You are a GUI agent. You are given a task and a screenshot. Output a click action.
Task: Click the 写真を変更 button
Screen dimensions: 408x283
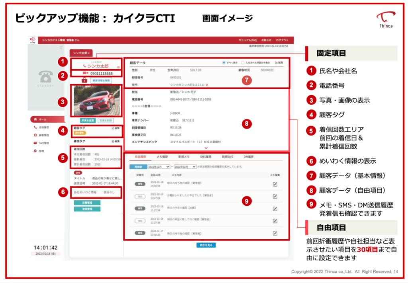pyautogui.click(x=88, y=121)
